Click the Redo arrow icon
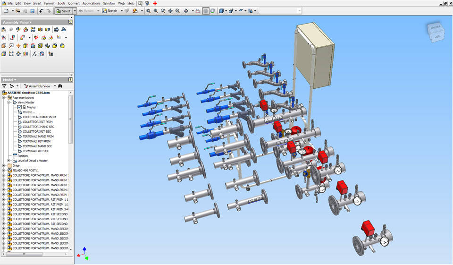 click(49, 11)
